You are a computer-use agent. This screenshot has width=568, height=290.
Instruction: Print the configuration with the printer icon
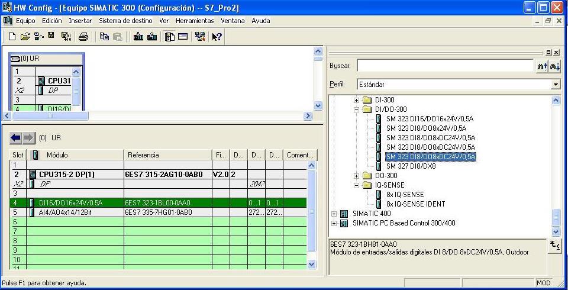coord(83,37)
